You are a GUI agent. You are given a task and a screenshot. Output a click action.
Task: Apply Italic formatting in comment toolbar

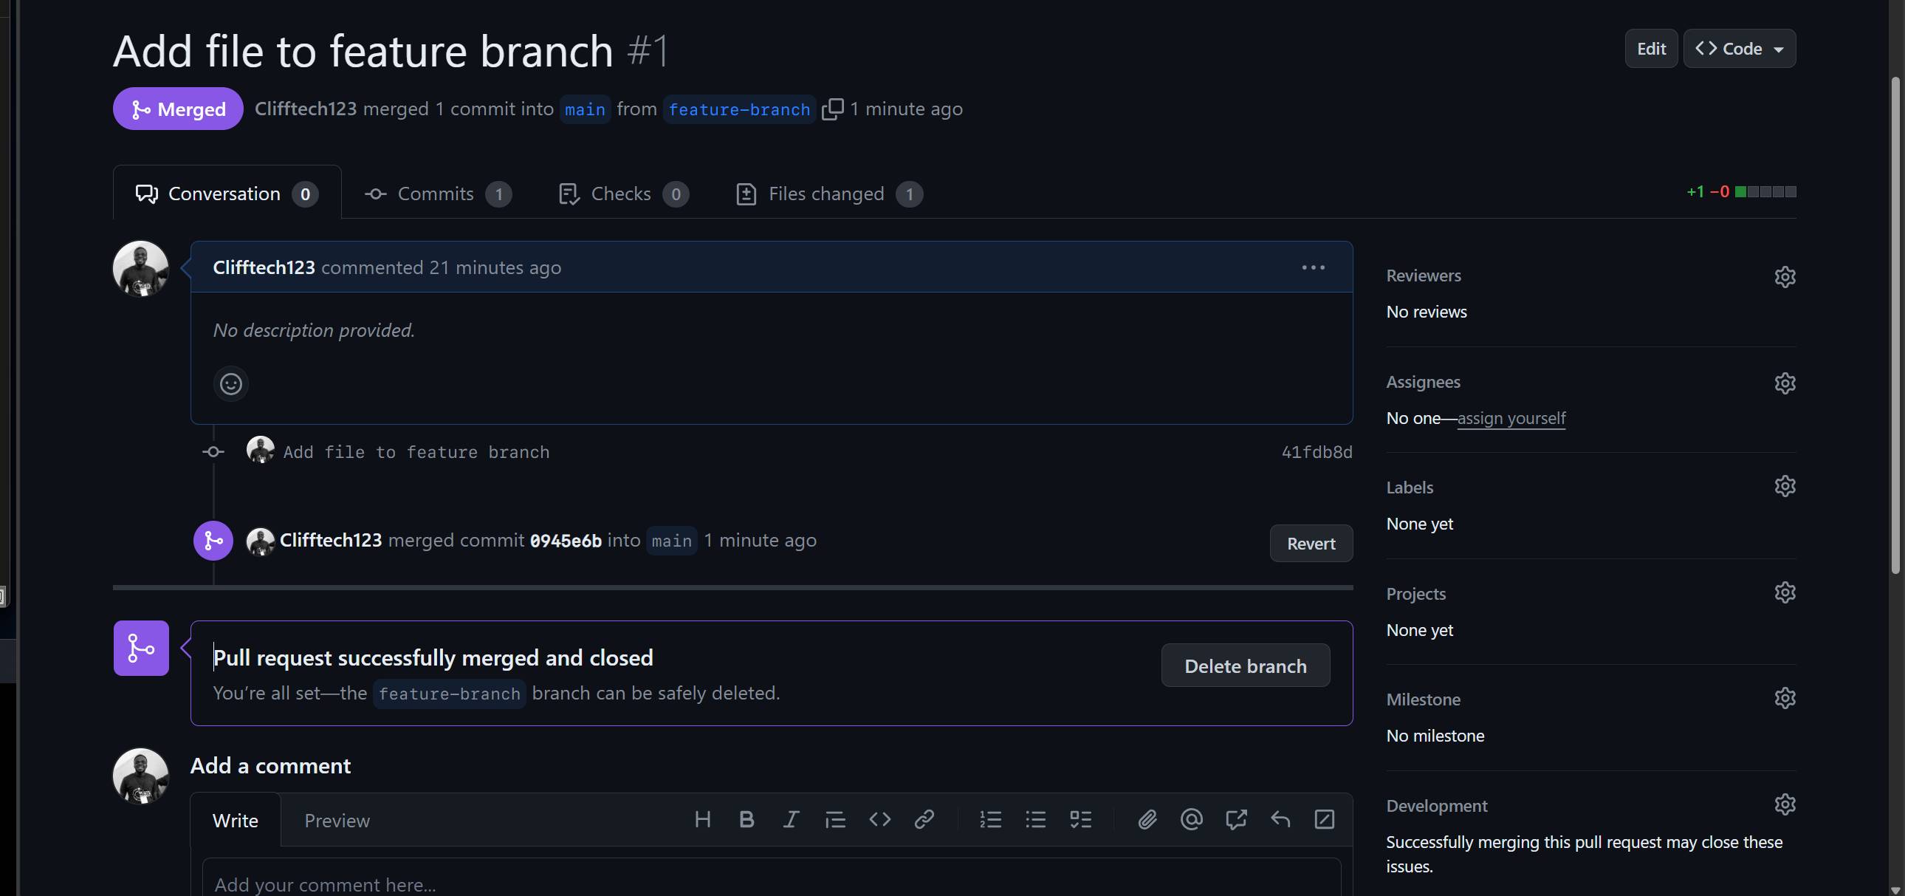coord(791,819)
